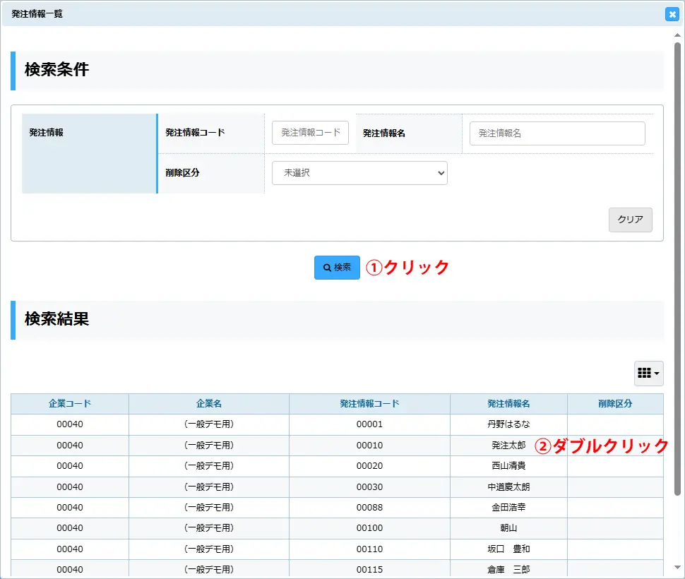
Task: Sort by 企業名 column header
Action: click(x=209, y=404)
